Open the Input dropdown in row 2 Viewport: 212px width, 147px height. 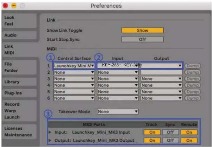(118, 72)
